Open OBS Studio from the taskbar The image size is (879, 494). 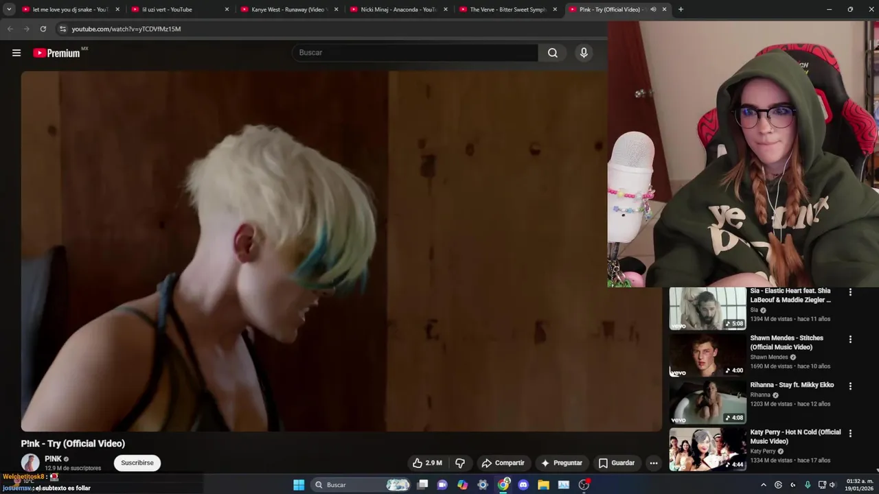click(x=584, y=485)
